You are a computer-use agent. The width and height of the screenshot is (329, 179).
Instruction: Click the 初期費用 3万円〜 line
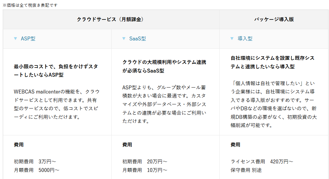[x=35, y=162]
